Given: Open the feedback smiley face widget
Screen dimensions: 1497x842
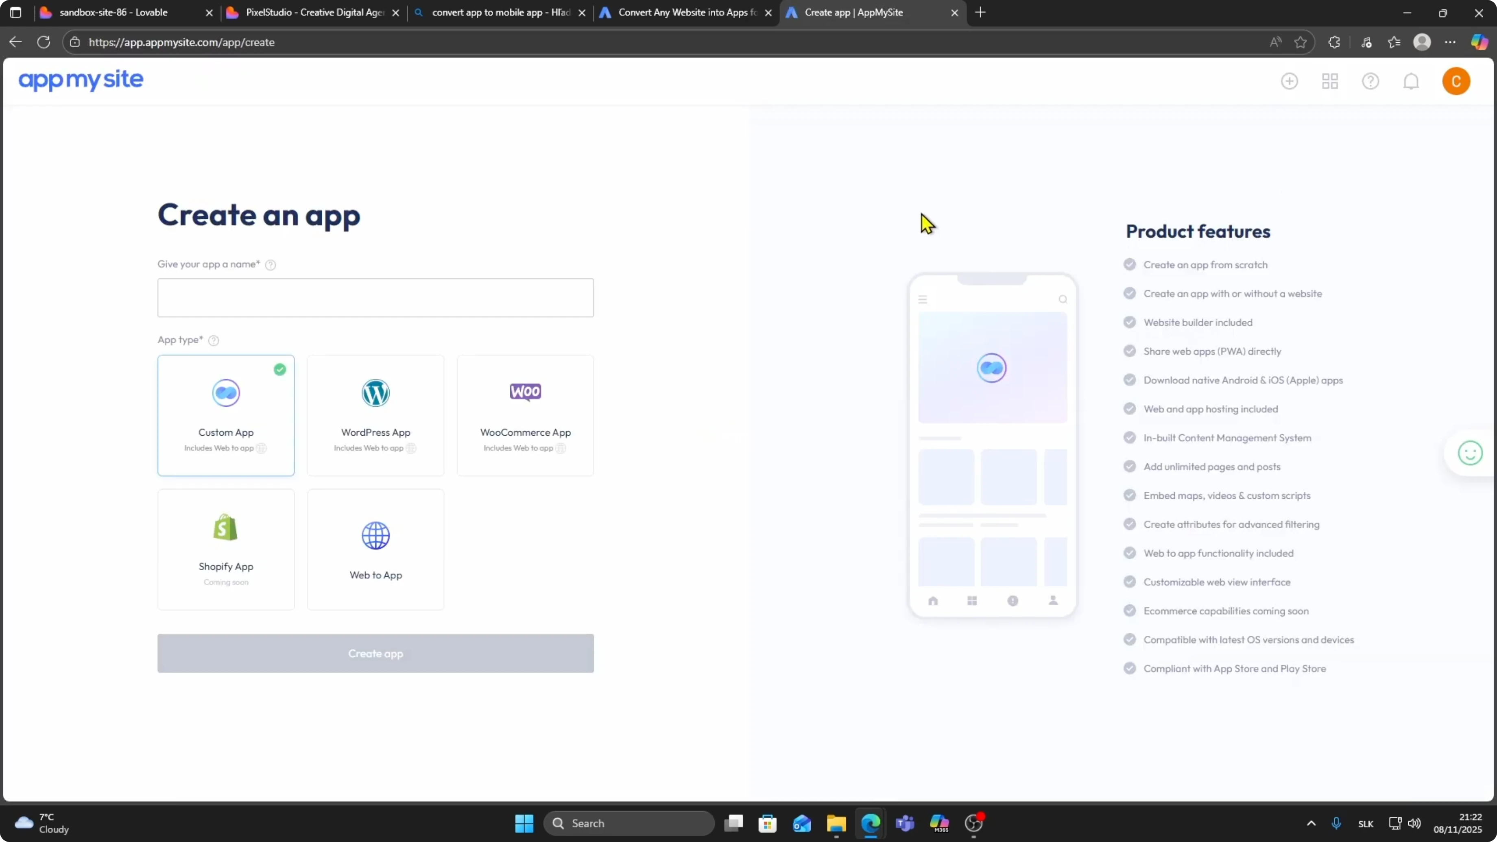Looking at the screenshot, I should pyautogui.click(x=1470, y=453).
